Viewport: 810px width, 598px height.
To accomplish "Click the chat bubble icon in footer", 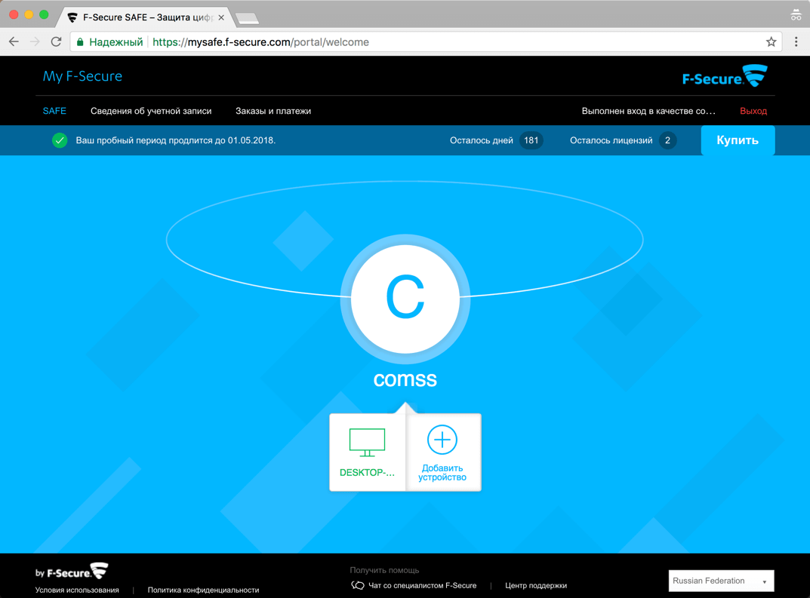I will [x=358, y=585].
